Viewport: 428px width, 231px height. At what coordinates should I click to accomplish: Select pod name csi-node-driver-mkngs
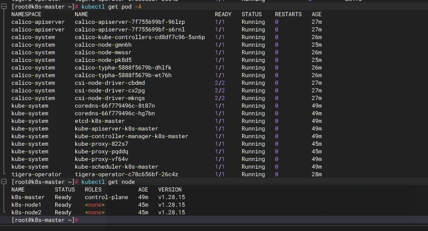coord(110,98)
